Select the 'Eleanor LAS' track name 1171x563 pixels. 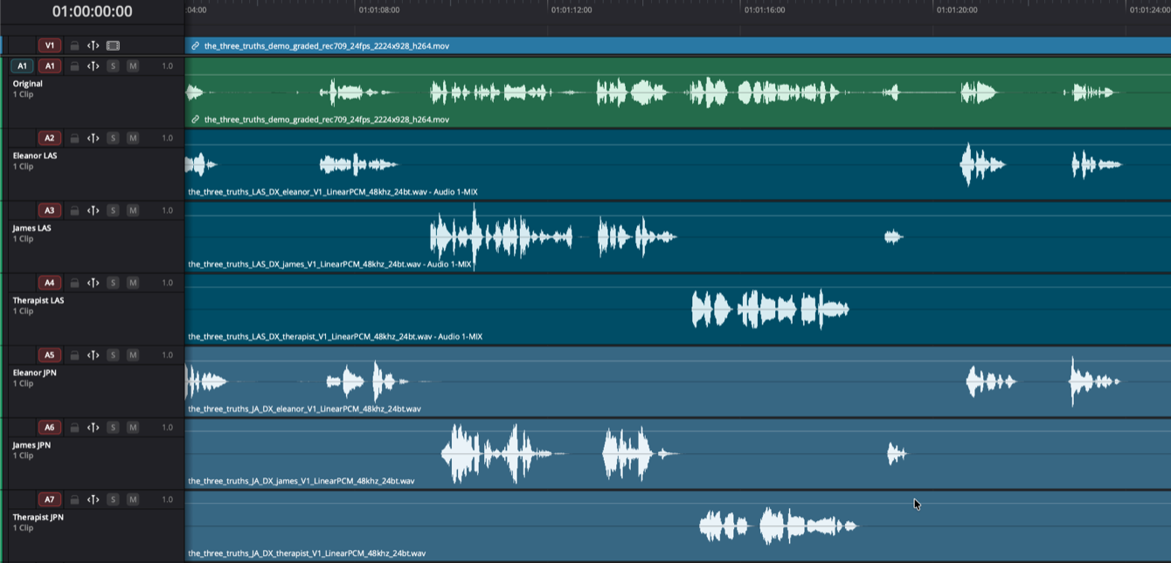(x=34, y=155)
